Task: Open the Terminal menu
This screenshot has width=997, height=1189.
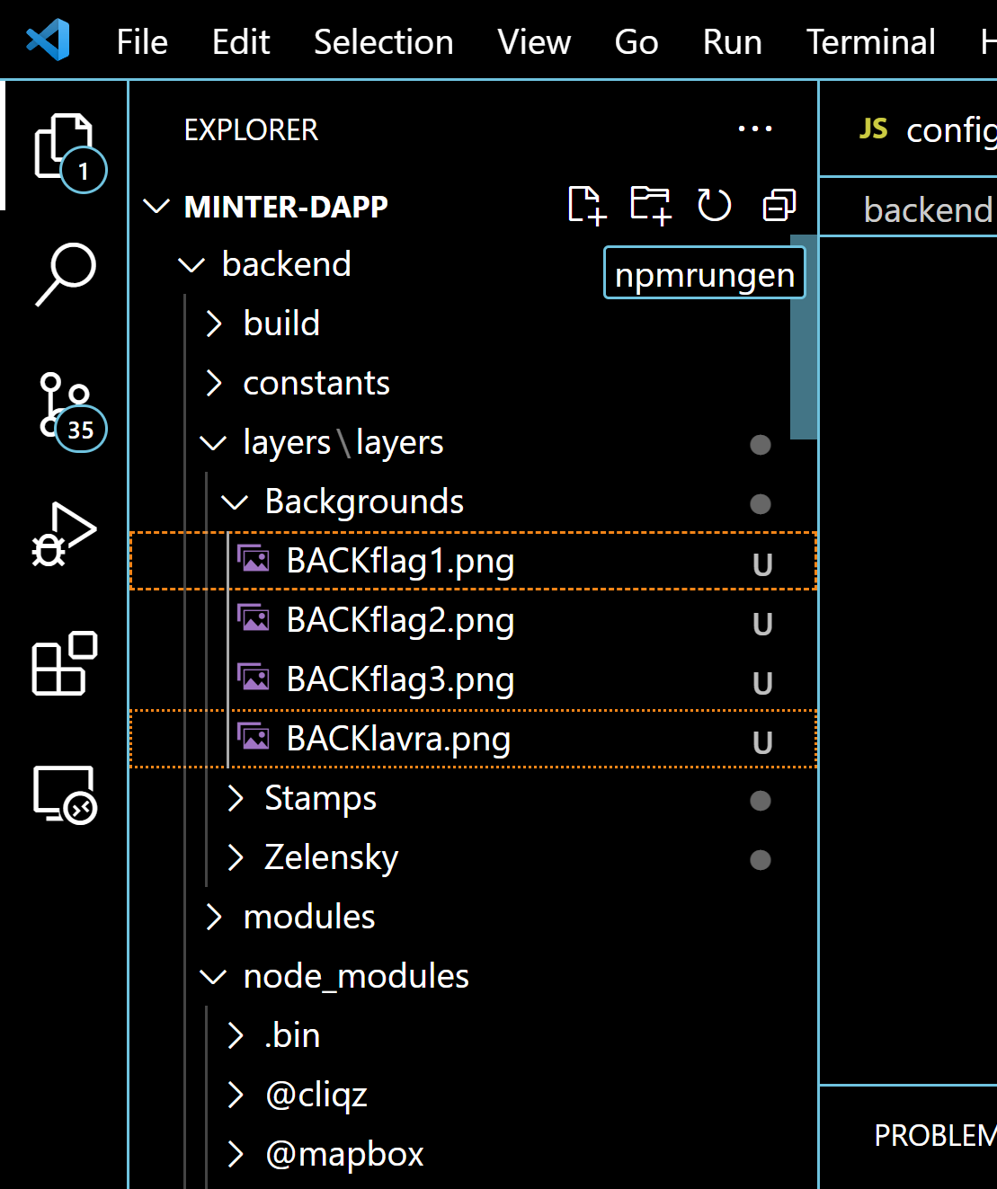Action: 869,41
